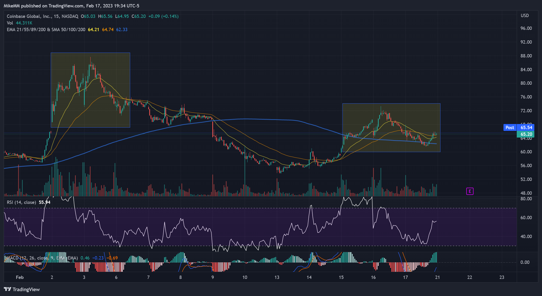Click the TradingView logo at the bottom

22,289
